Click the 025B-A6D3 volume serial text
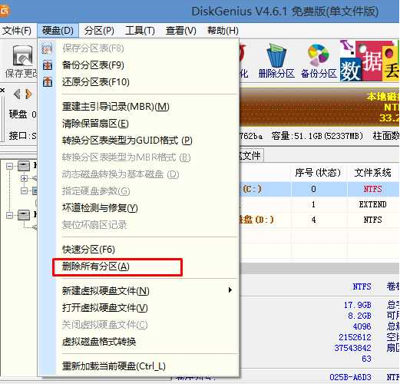 pyautogui.click(x=350, y=377)
